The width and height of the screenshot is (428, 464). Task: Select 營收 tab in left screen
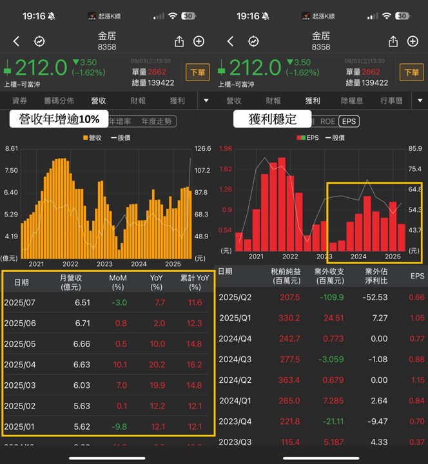point(99,101)
